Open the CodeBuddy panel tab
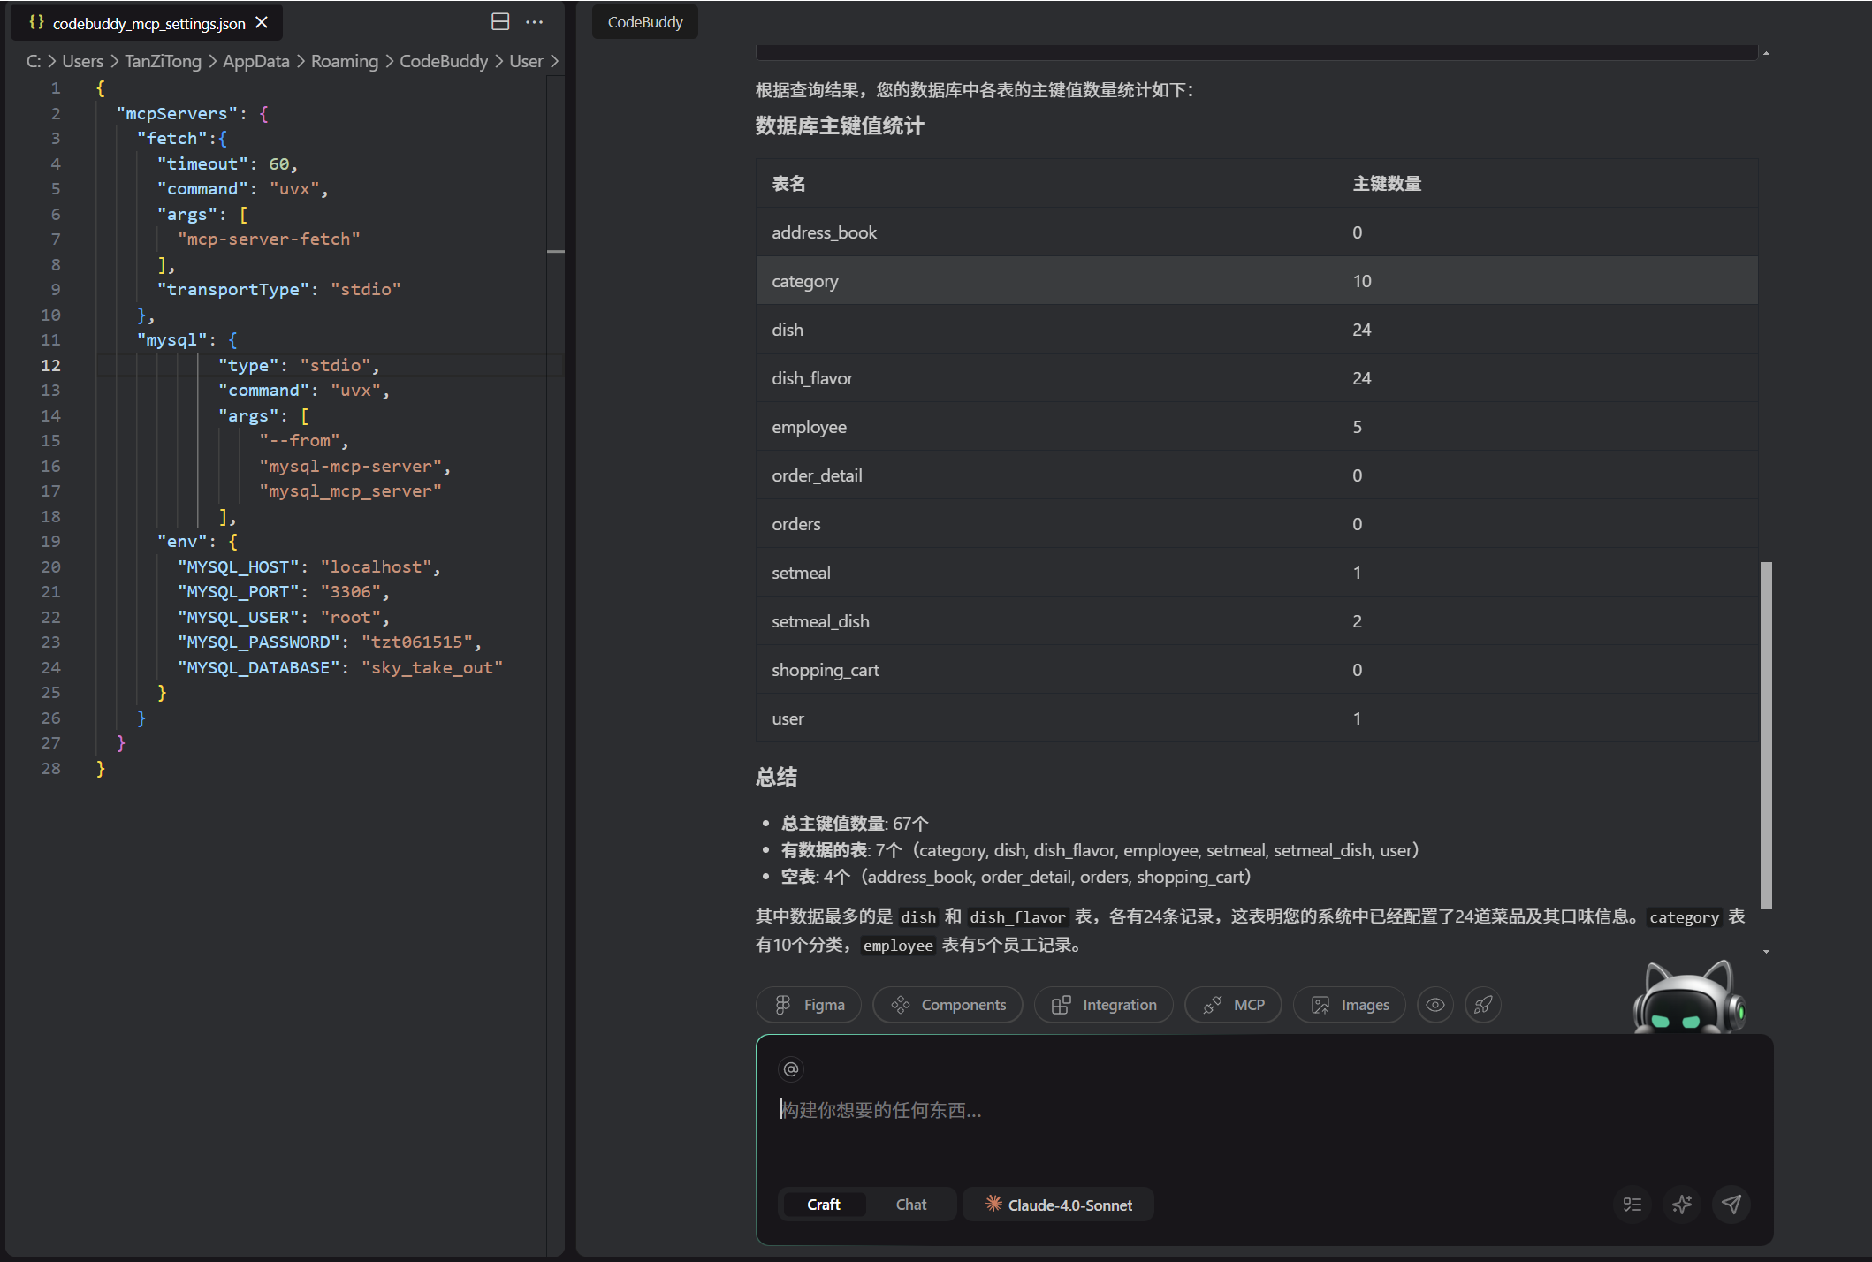The height and width of the screenshot is (1262, 1872). coord(645,22)
